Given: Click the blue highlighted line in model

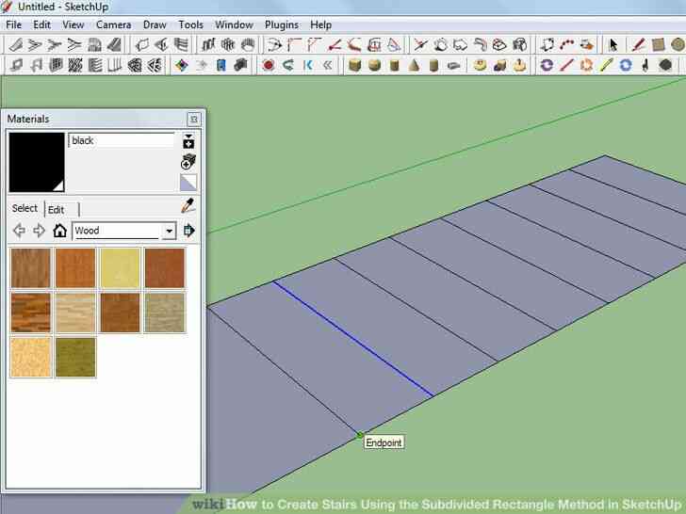Looking at the screenshot, I should click(353, 339).
